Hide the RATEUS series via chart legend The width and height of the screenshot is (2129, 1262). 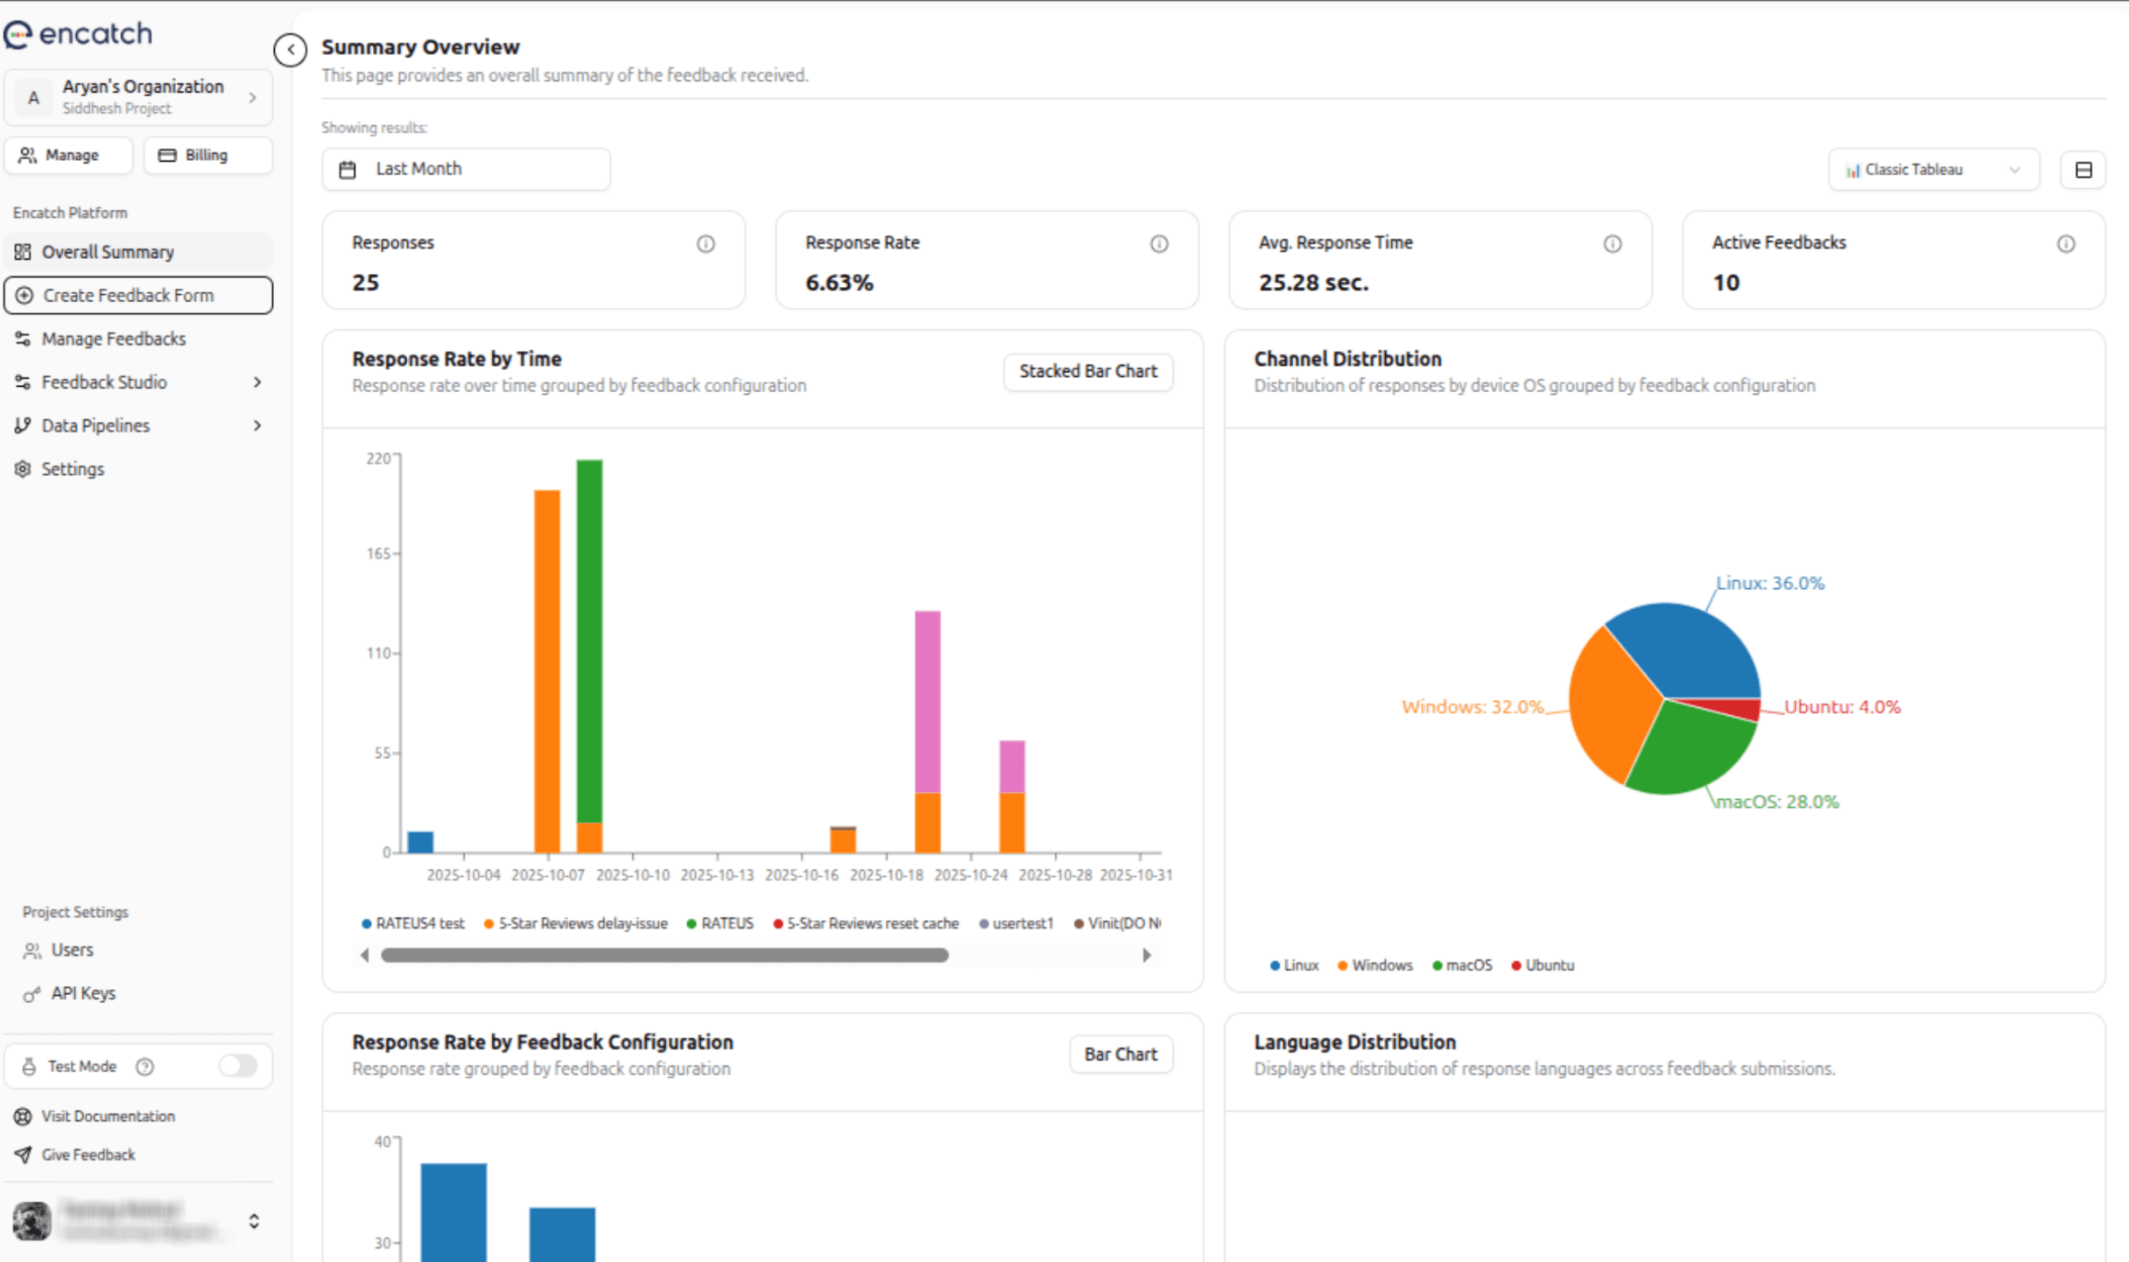pos(720,922)
